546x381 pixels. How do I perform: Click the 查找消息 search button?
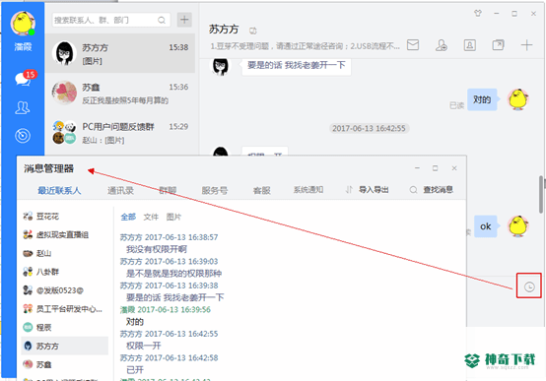point(431,190)
